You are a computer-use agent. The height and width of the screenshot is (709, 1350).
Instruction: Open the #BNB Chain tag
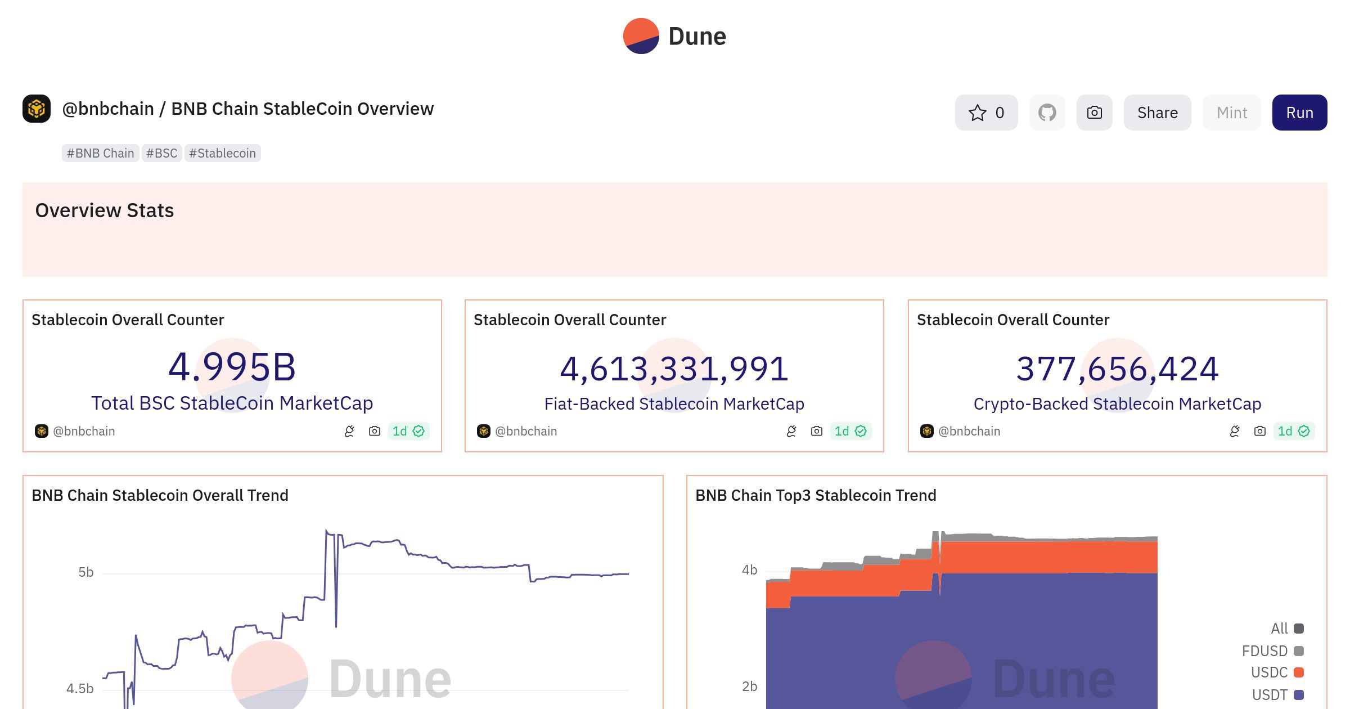[100, 153]
